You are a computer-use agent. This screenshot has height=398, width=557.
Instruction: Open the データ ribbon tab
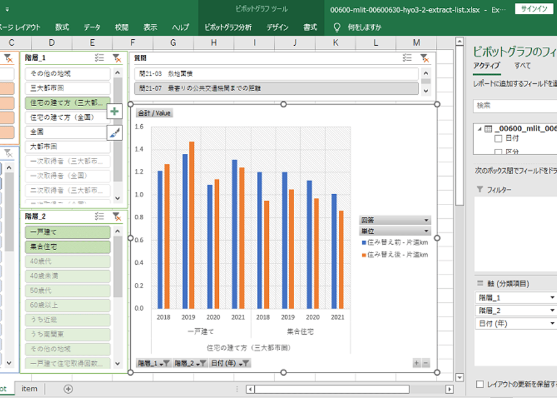click(92, 27)
